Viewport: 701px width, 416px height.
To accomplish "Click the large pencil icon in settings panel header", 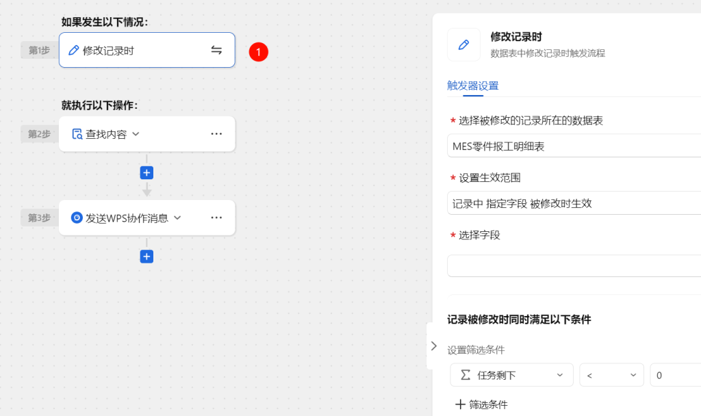I will [x=463, y=44].
